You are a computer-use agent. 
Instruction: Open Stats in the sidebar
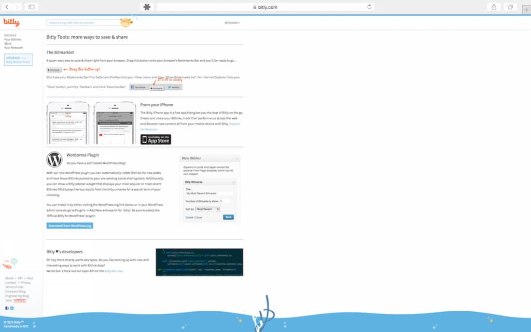8,44
